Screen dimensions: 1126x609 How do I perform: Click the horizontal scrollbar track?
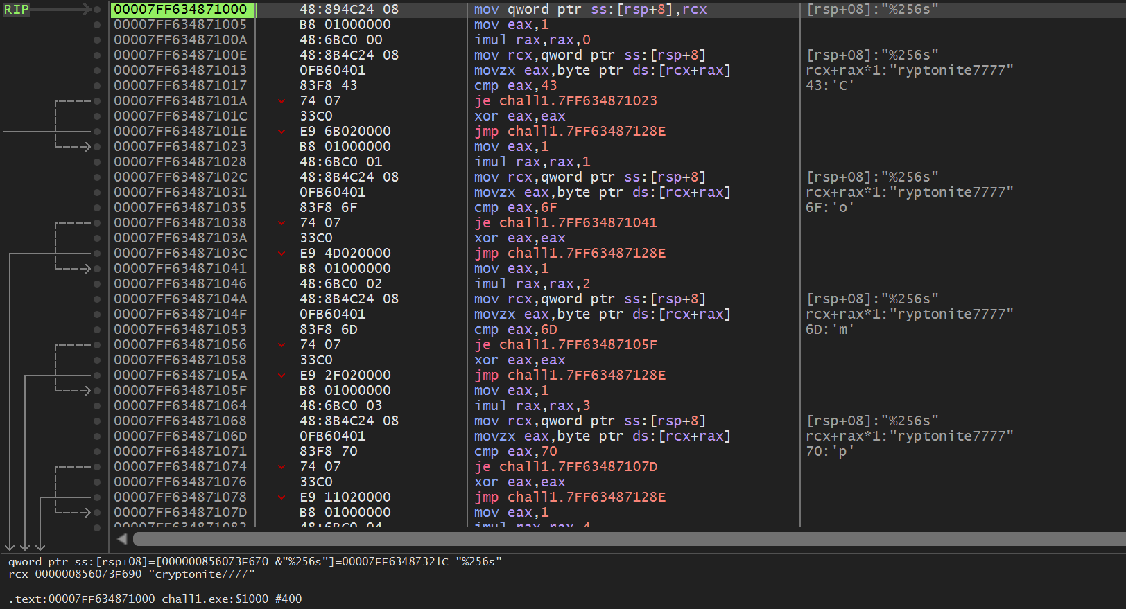click(624, 539)
